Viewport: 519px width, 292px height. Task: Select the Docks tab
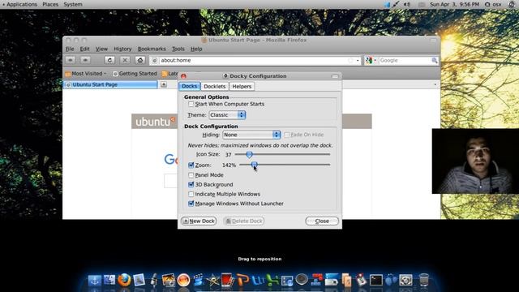point(189,86)
